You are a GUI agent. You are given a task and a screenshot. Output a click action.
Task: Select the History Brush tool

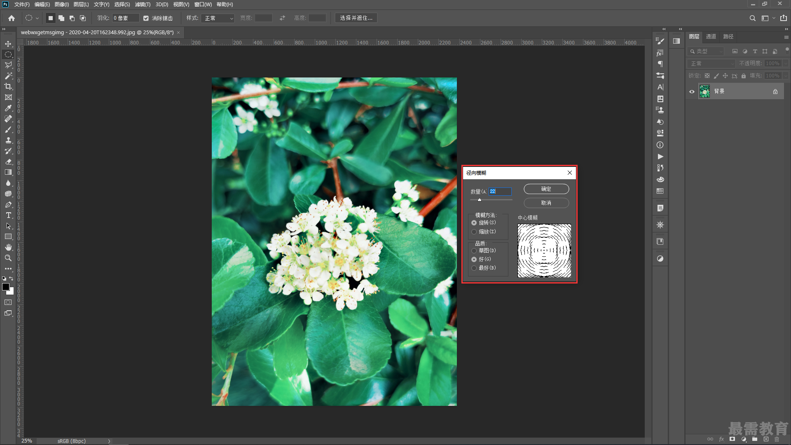(8, 151)
